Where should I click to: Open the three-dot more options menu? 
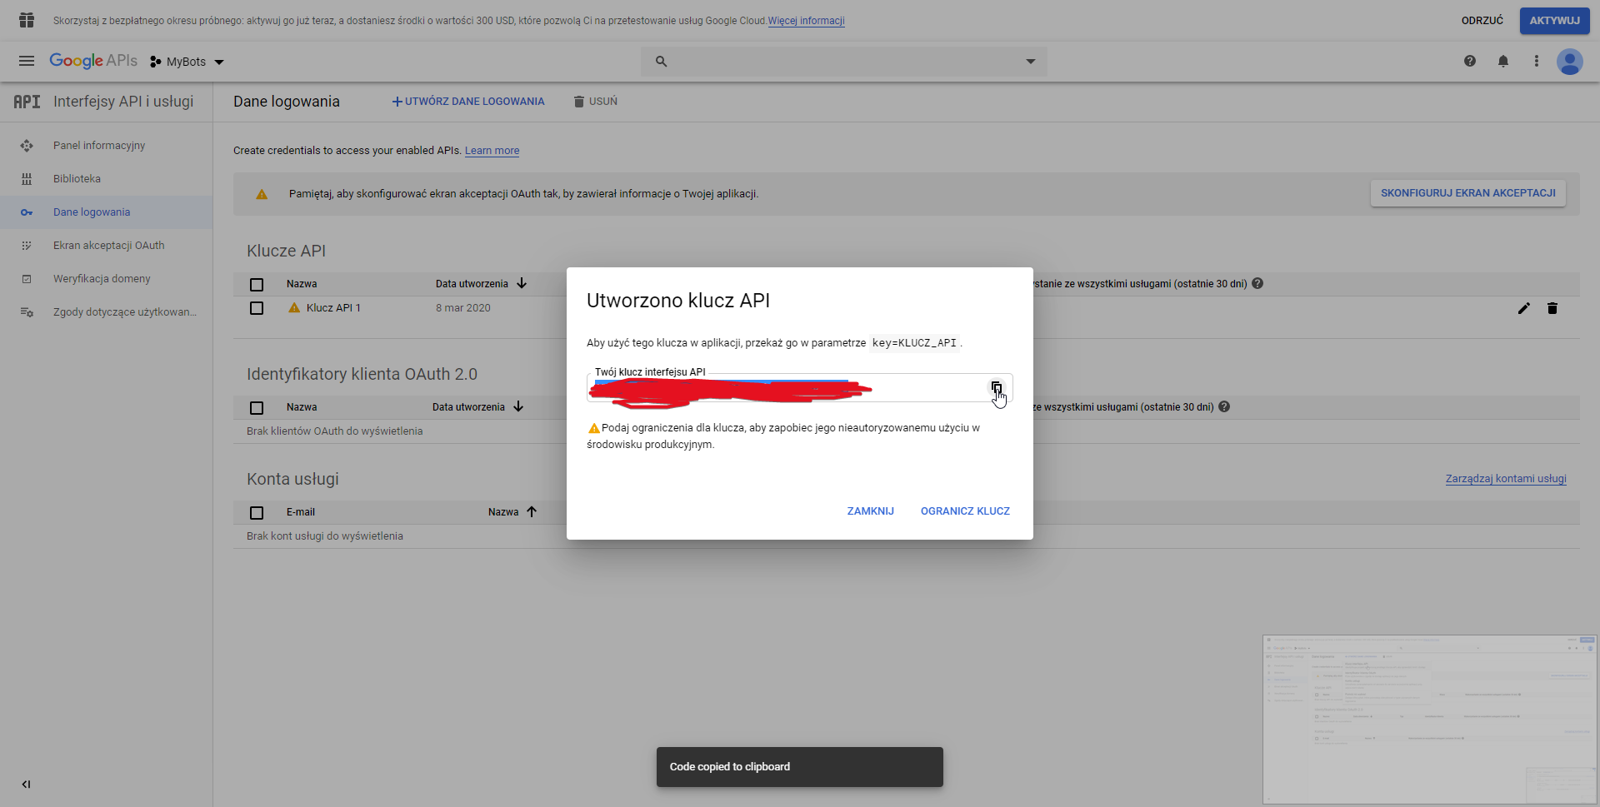click(x=1537, y=61)
